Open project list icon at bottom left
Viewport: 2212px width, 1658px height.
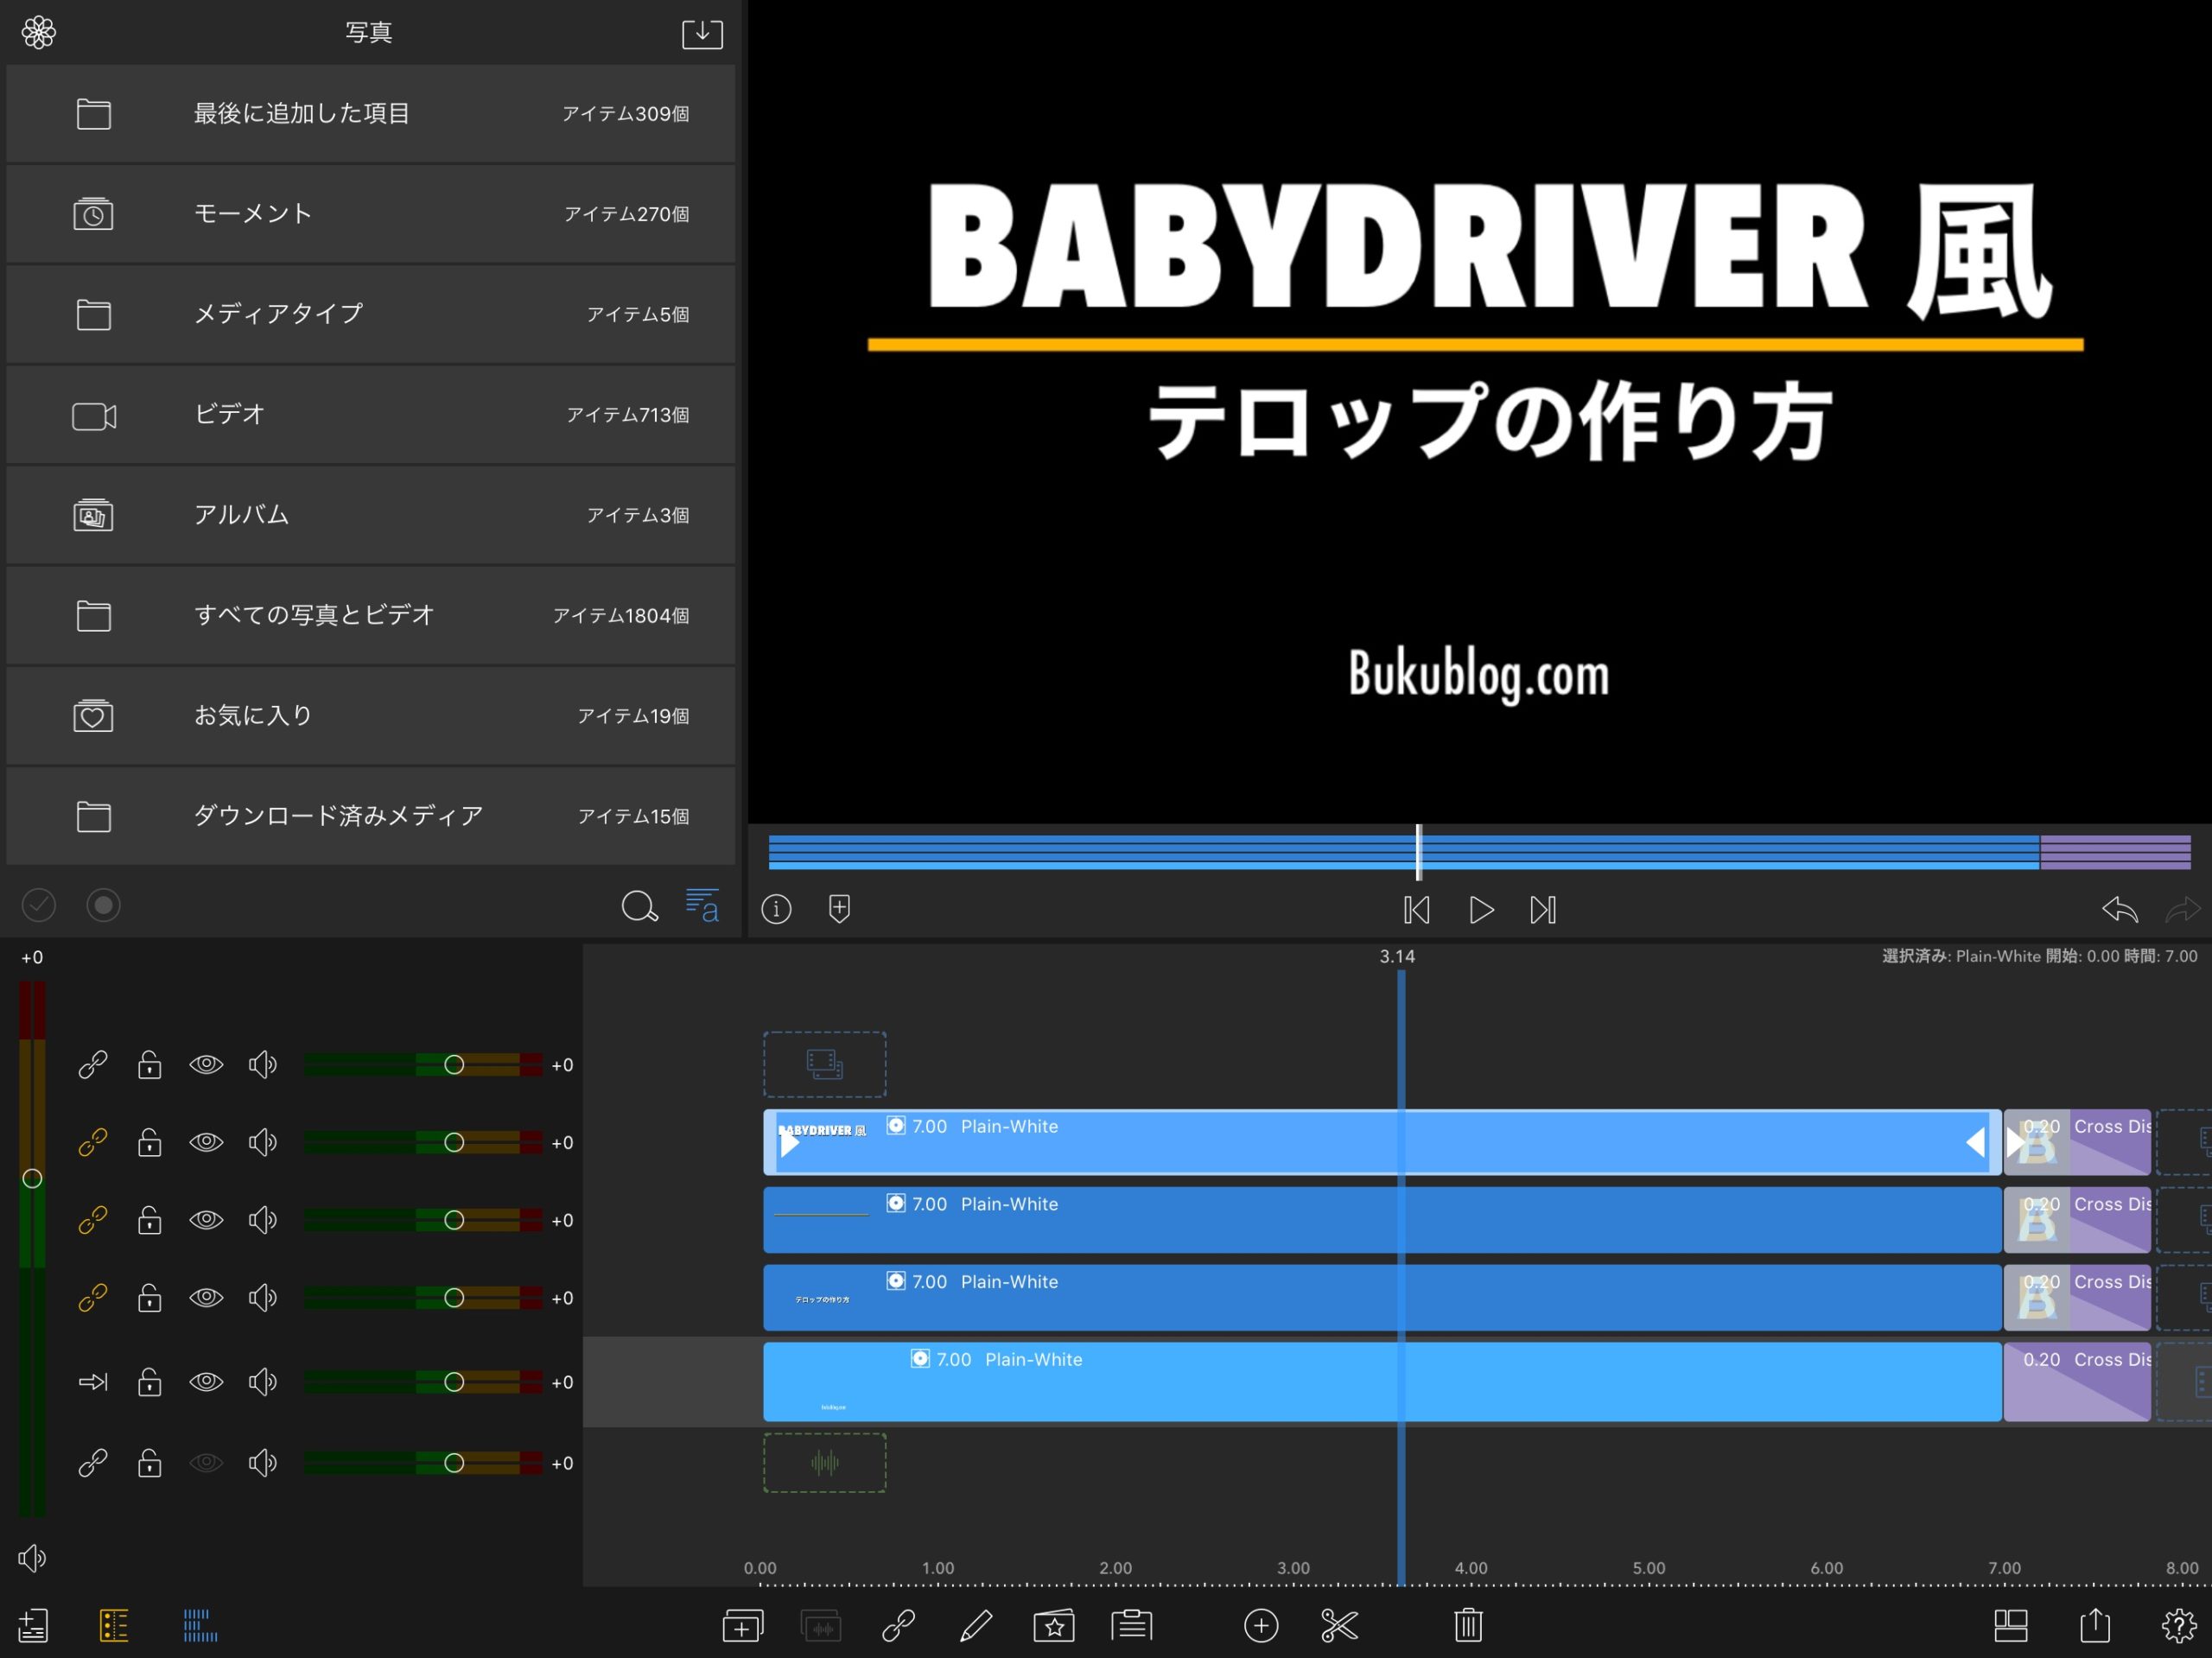pyautogui.click(x=33, y=1625)
